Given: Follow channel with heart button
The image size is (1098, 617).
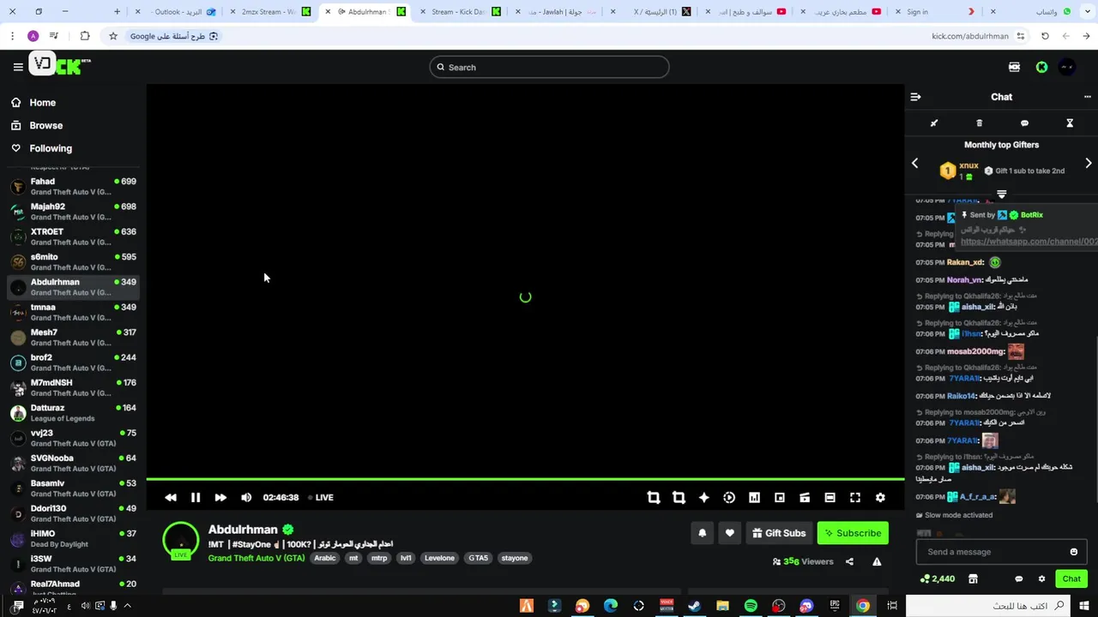Looking at the screenshot, I should point(730,533).
